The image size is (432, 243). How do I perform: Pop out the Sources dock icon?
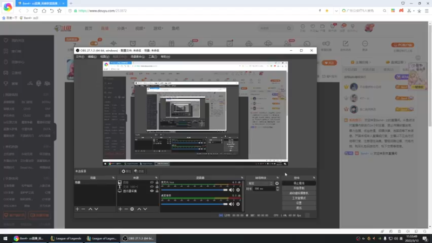pos(156,178)
